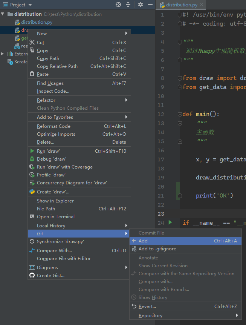
Task: Select distribution.py in project tree
Action: tap(36, 22)
